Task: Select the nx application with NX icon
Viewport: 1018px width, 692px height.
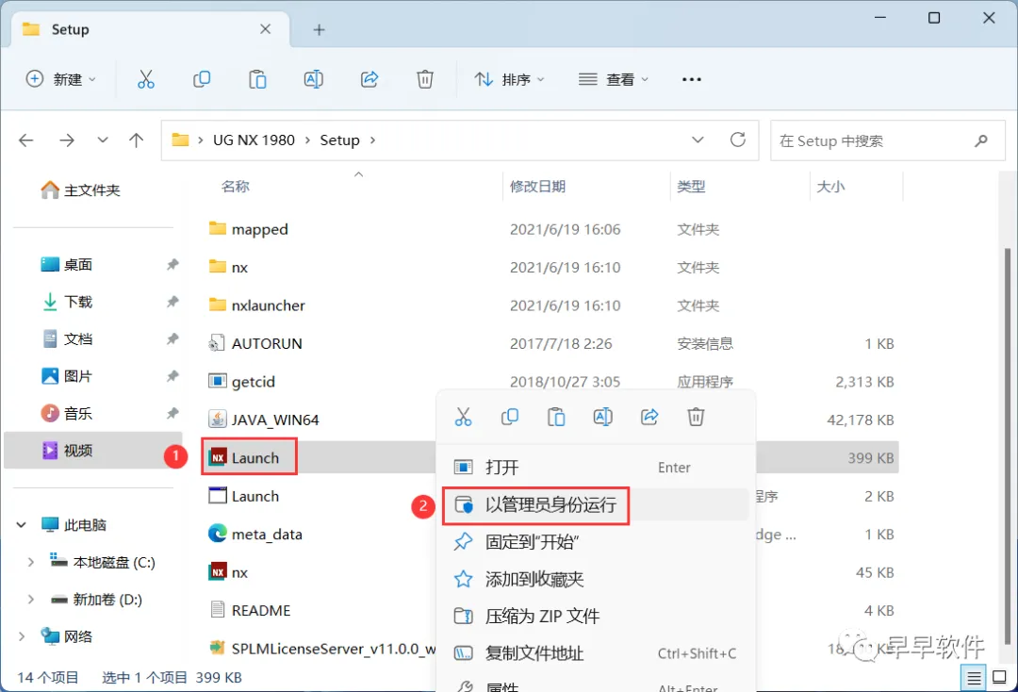Action: click(x=228, y=572)
